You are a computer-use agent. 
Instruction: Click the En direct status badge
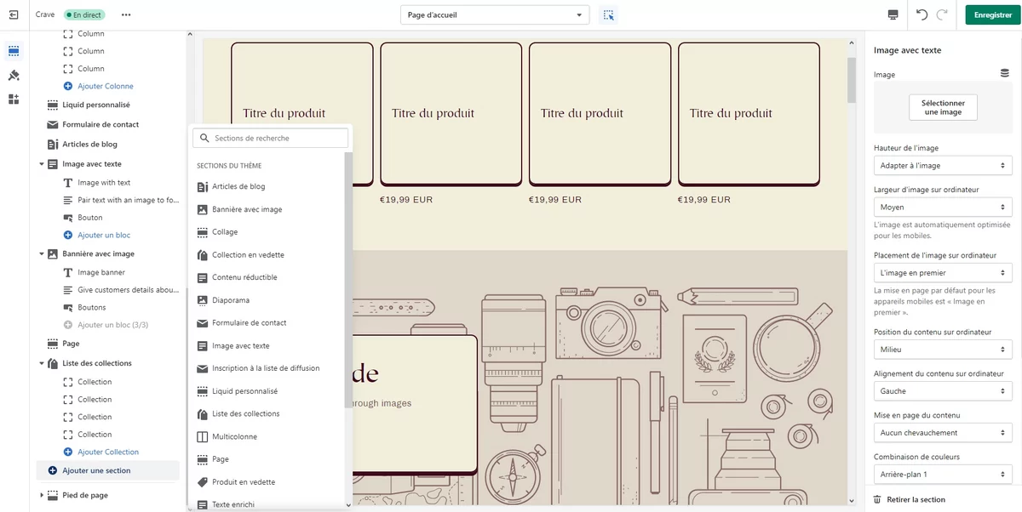(85, 14)
